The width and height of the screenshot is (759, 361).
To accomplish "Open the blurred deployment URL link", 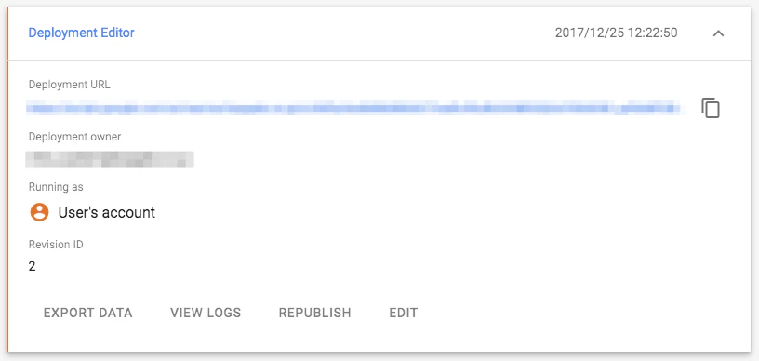I will 355,107.
